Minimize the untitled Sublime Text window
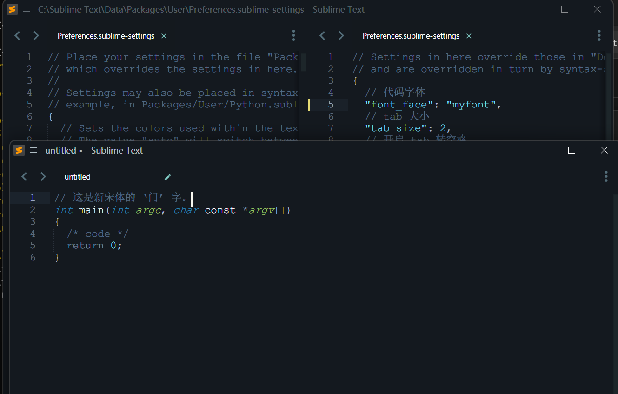 coord(539,150)
